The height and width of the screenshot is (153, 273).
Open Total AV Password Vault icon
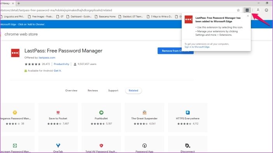click(x=101, y=146)
